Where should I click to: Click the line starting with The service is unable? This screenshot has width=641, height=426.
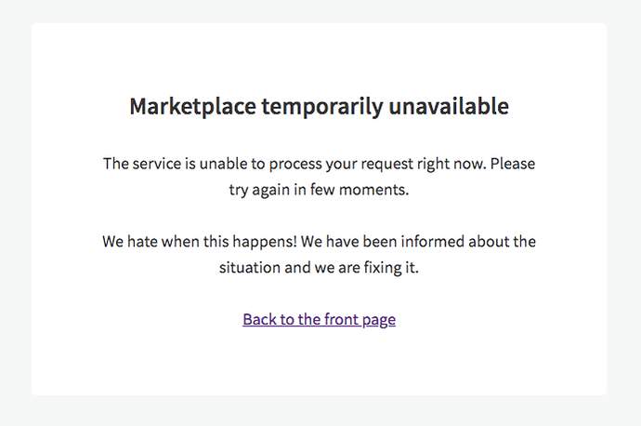(319, 164)
